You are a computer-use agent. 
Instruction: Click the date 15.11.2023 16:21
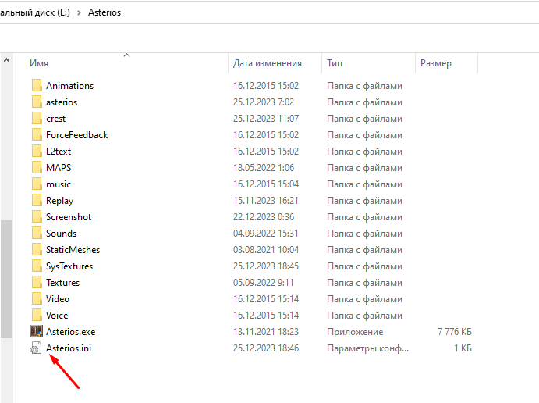coord(266,201)
